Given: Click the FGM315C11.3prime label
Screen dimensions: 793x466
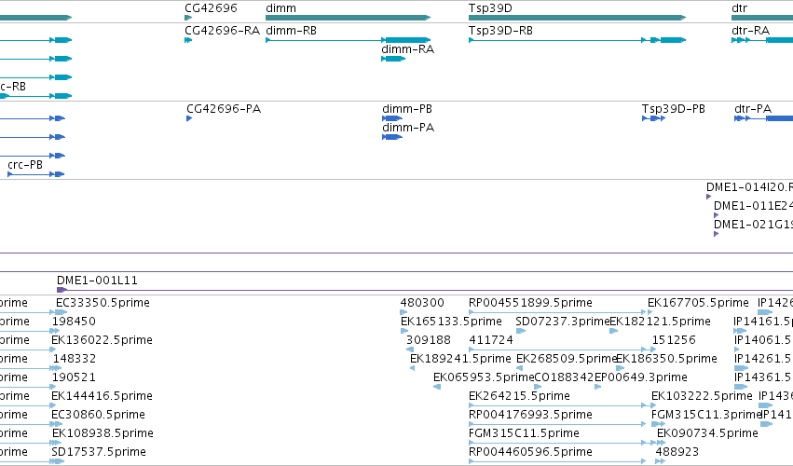Looking at the screenshot, I should (706, 415).
